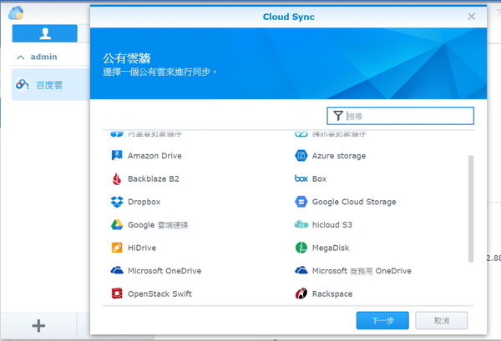This screenshot has width=501, height=341.
Task: Select the hicloud S3 label
Action: pos(332,225)
